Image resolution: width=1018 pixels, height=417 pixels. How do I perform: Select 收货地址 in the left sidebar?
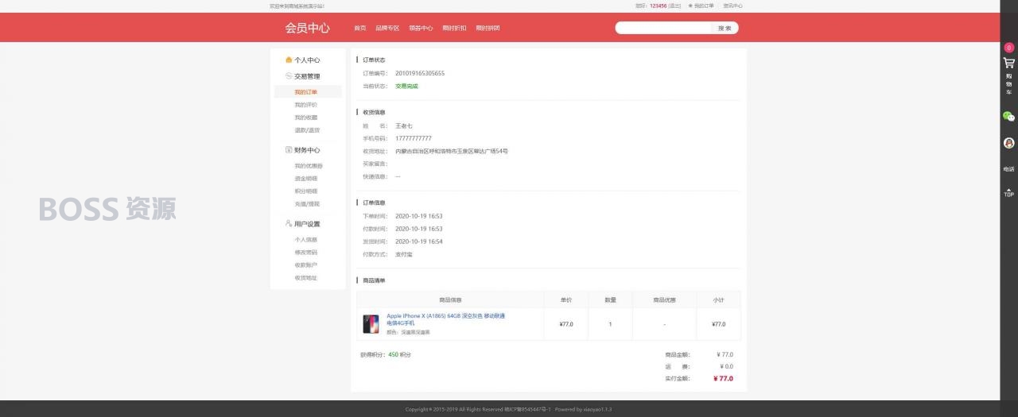[x=305, y=278]
